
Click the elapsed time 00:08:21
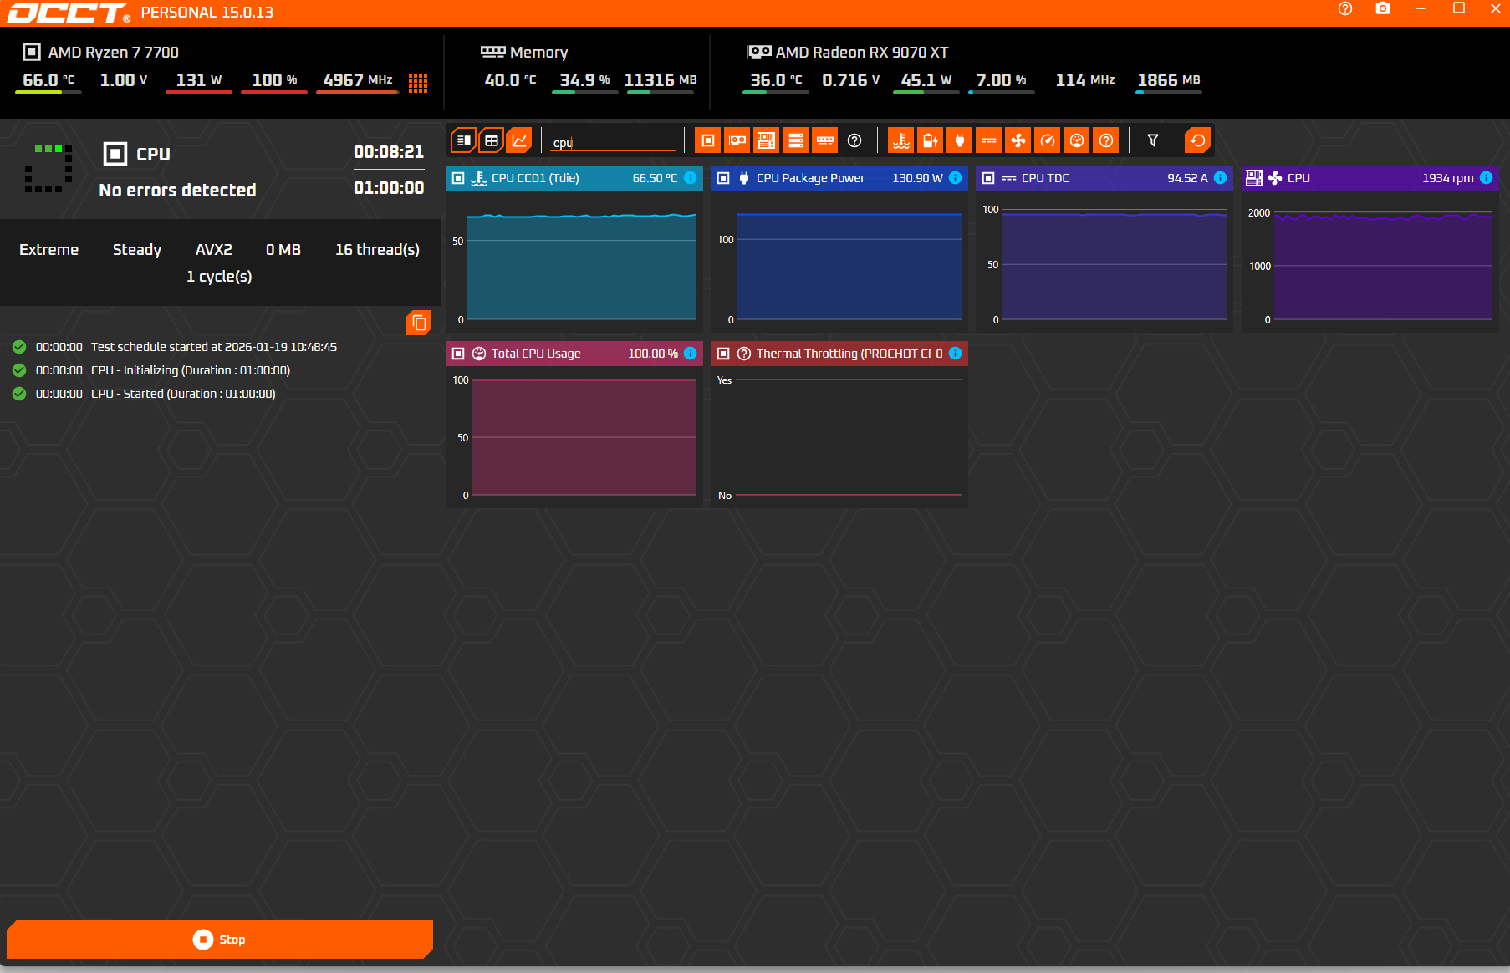coord(389,151)
